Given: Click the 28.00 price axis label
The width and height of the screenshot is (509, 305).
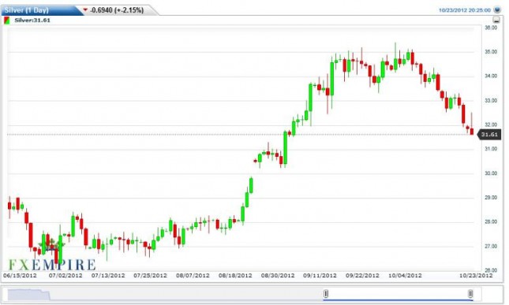Looking at the screenshot, I should (491, 221).
